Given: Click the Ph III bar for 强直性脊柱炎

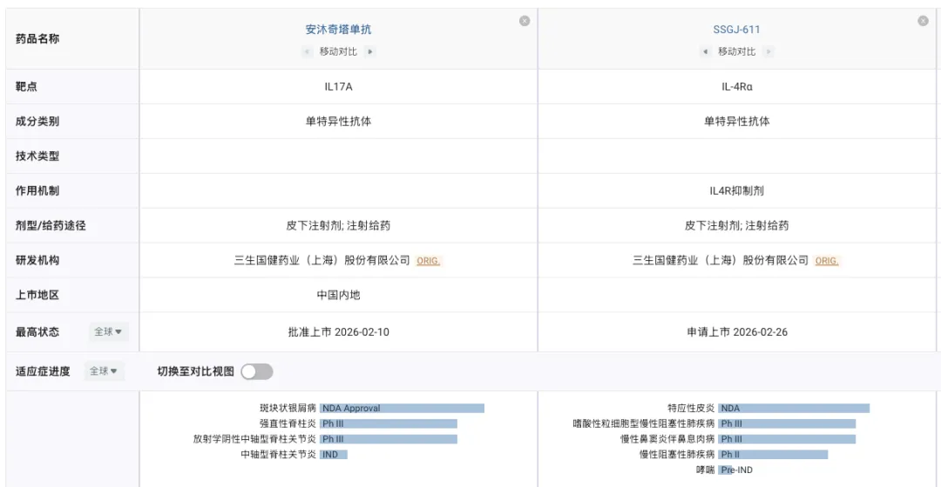Looking at the screenshot, I should pyautogui.click(x=388, y=424).
